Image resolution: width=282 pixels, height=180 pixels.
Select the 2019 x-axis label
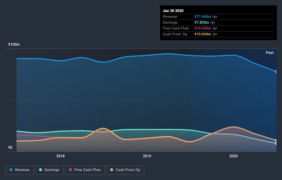tap(147, 156)
